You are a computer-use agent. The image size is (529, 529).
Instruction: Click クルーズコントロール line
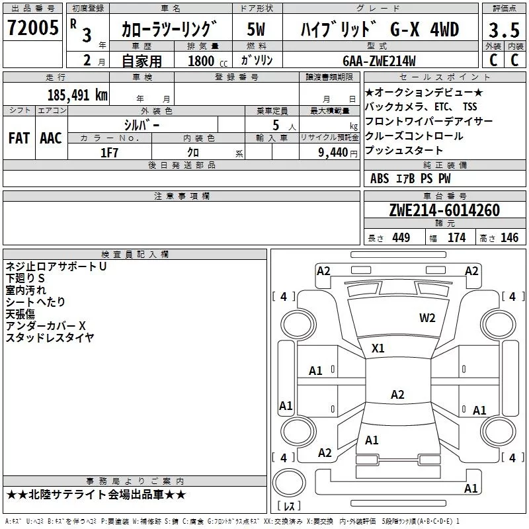click(x=414, y=136)
